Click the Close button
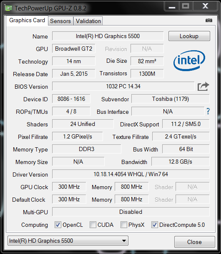This screenshot has height=254, width=221. [x=194, y=242]
